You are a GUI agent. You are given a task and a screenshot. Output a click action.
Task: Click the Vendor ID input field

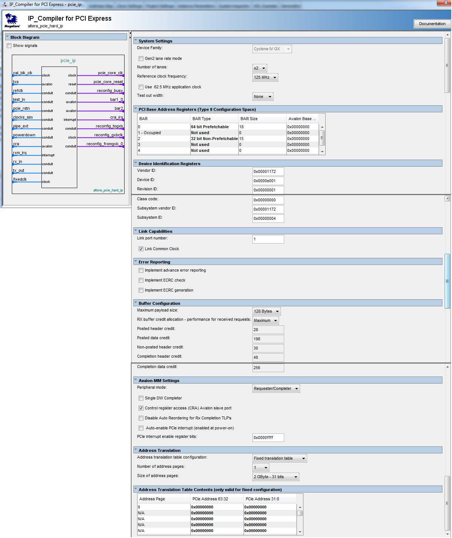tap(268, 172)
